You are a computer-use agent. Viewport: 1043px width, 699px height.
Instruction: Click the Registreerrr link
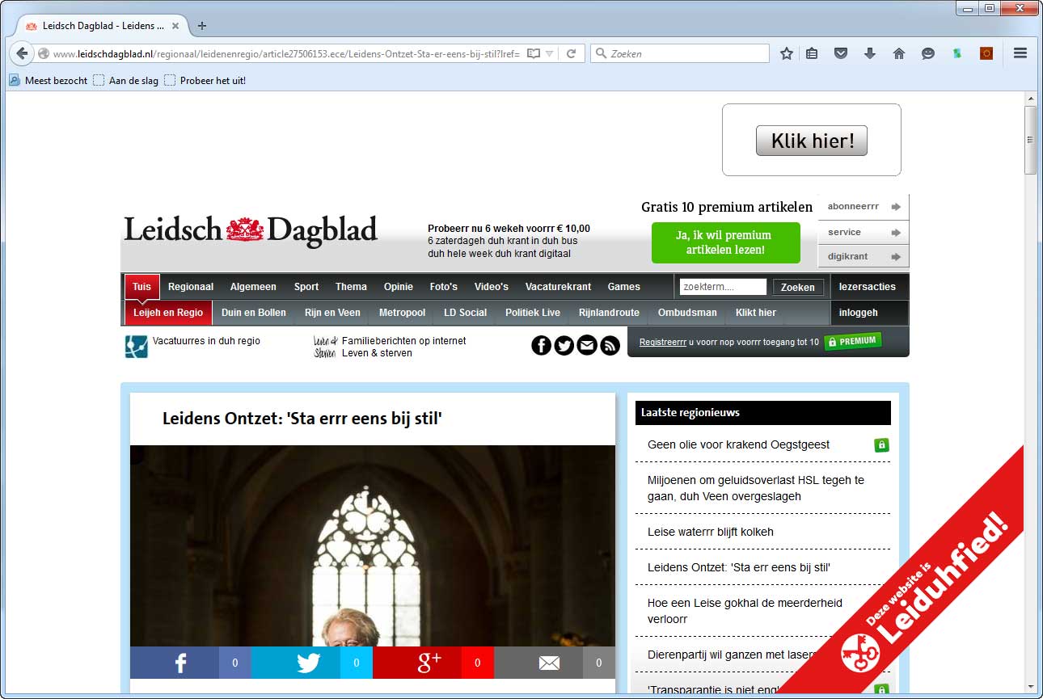(663, 343)
